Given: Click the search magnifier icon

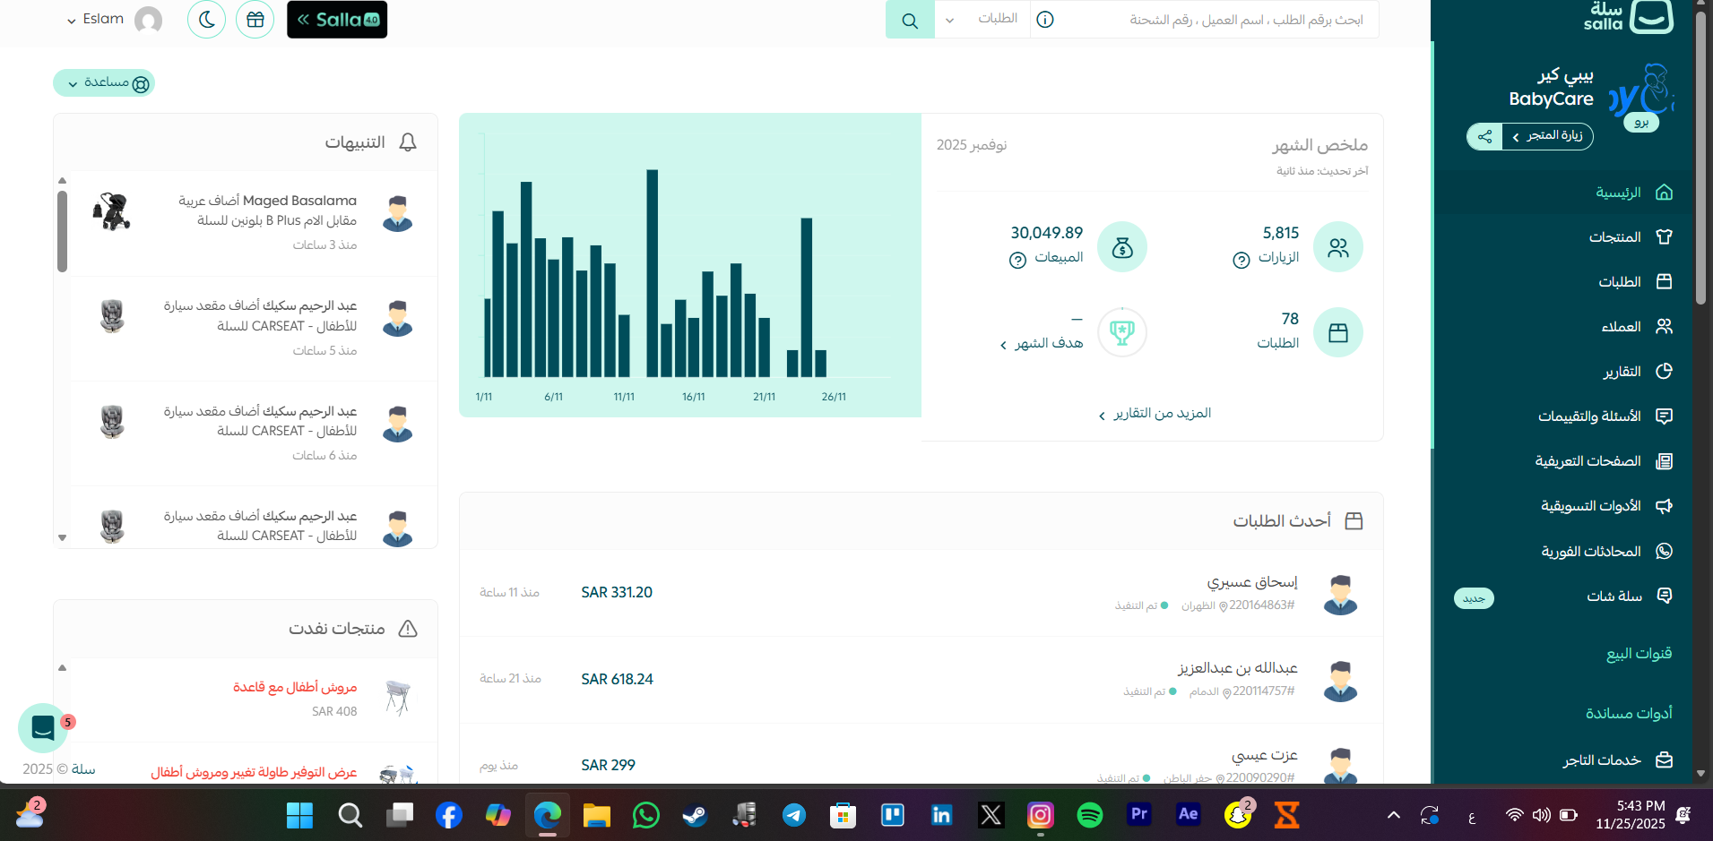Looking at the screenshot, I should pyautogui.click(x=910, y=19).
